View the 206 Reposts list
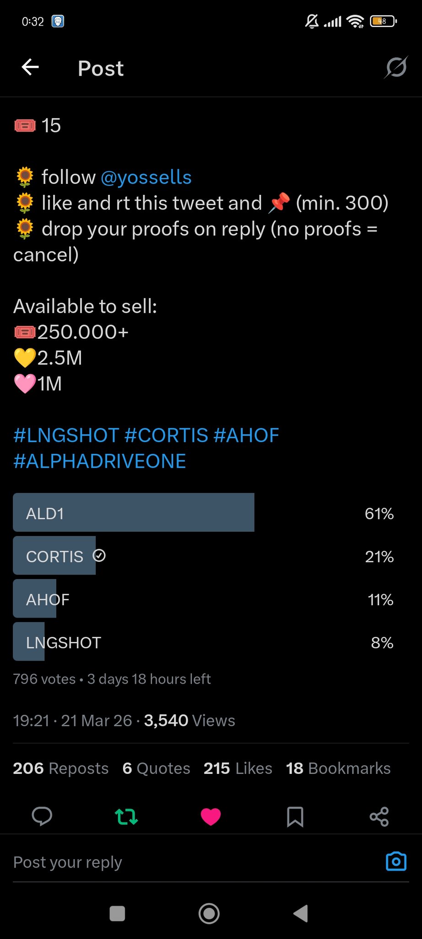 (x=61, y=768)
